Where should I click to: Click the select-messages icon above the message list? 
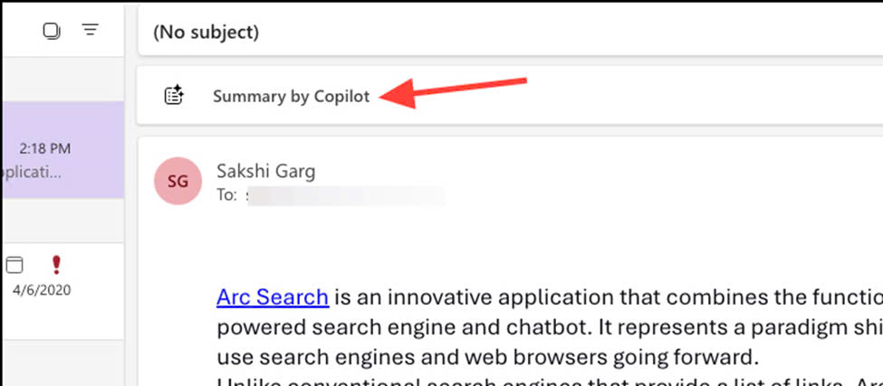52,31
